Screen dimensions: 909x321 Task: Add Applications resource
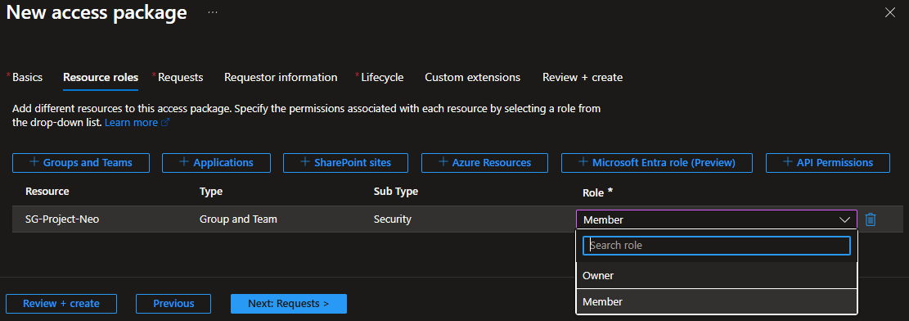(216, 162)
